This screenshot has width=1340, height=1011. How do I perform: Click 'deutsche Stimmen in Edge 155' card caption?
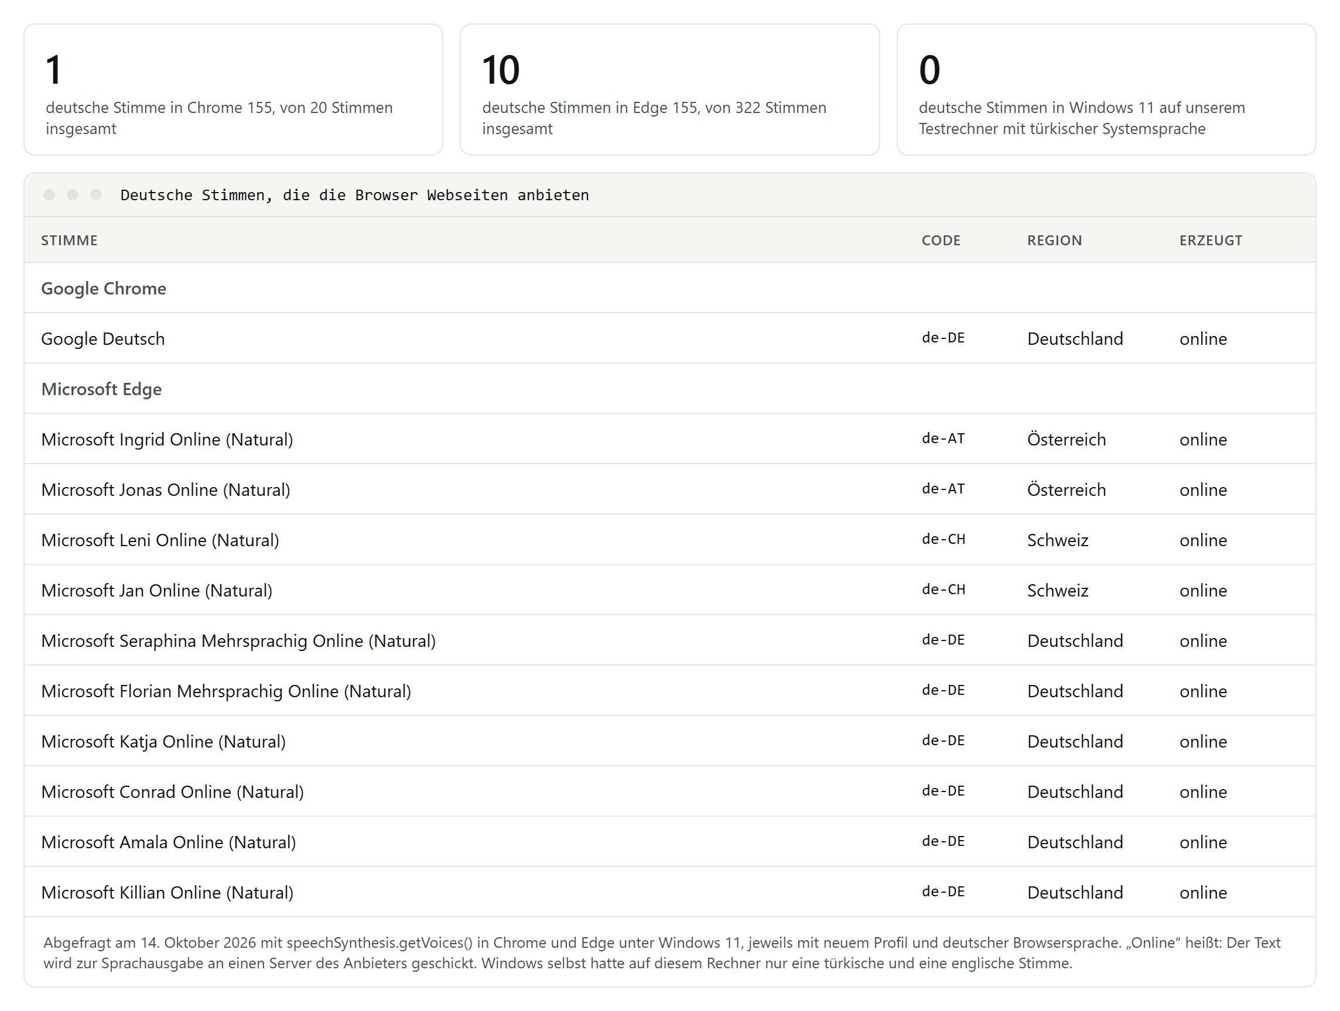click(654, 118)
